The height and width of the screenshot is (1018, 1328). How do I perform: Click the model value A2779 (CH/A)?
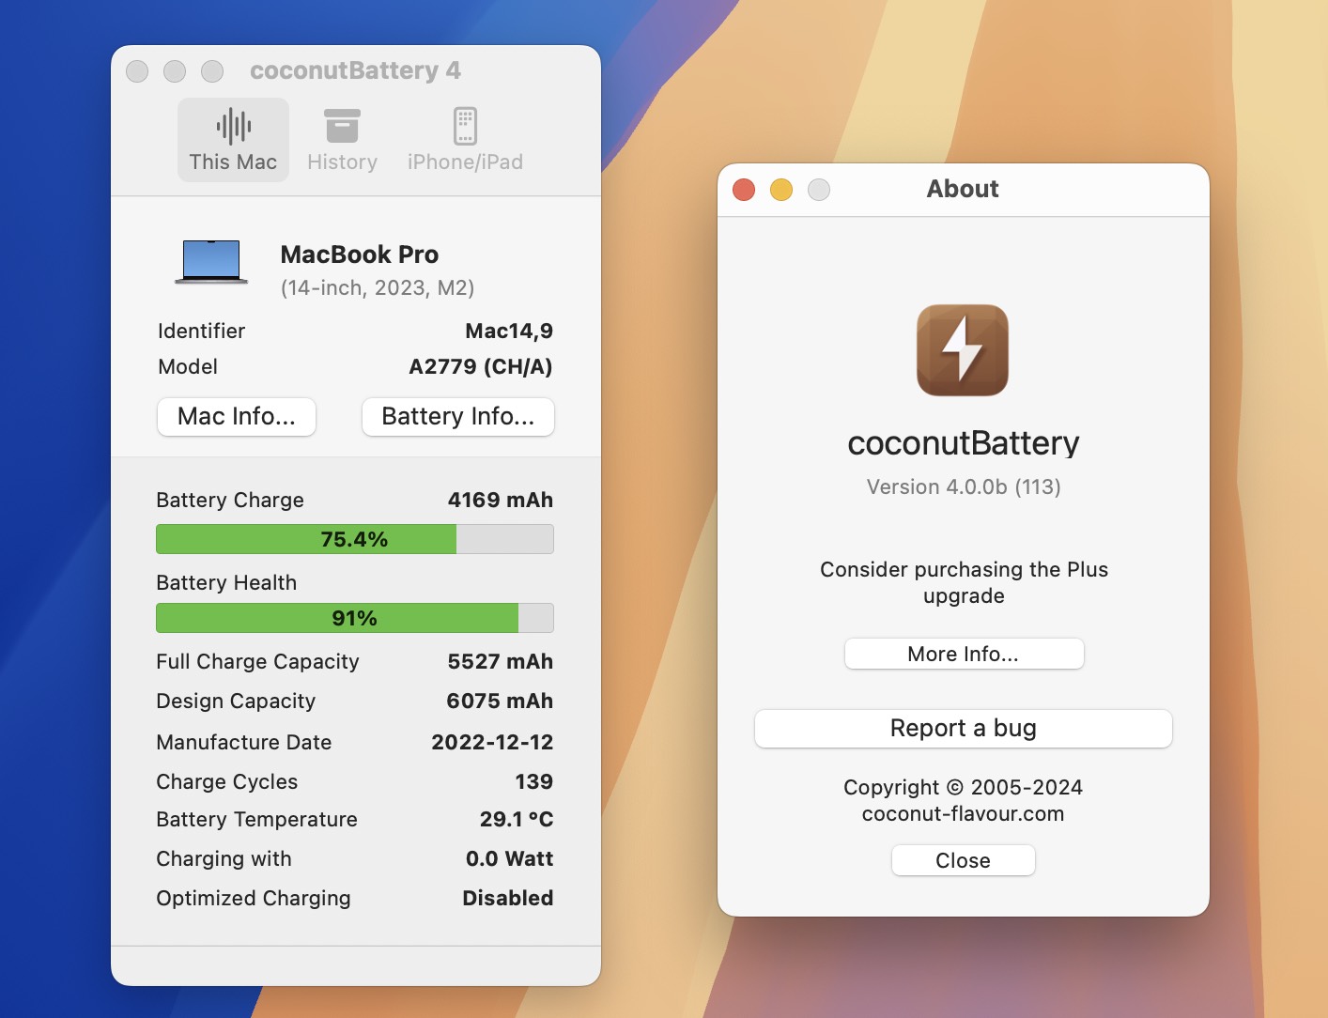pyautogui.click(x=481, y=366)
